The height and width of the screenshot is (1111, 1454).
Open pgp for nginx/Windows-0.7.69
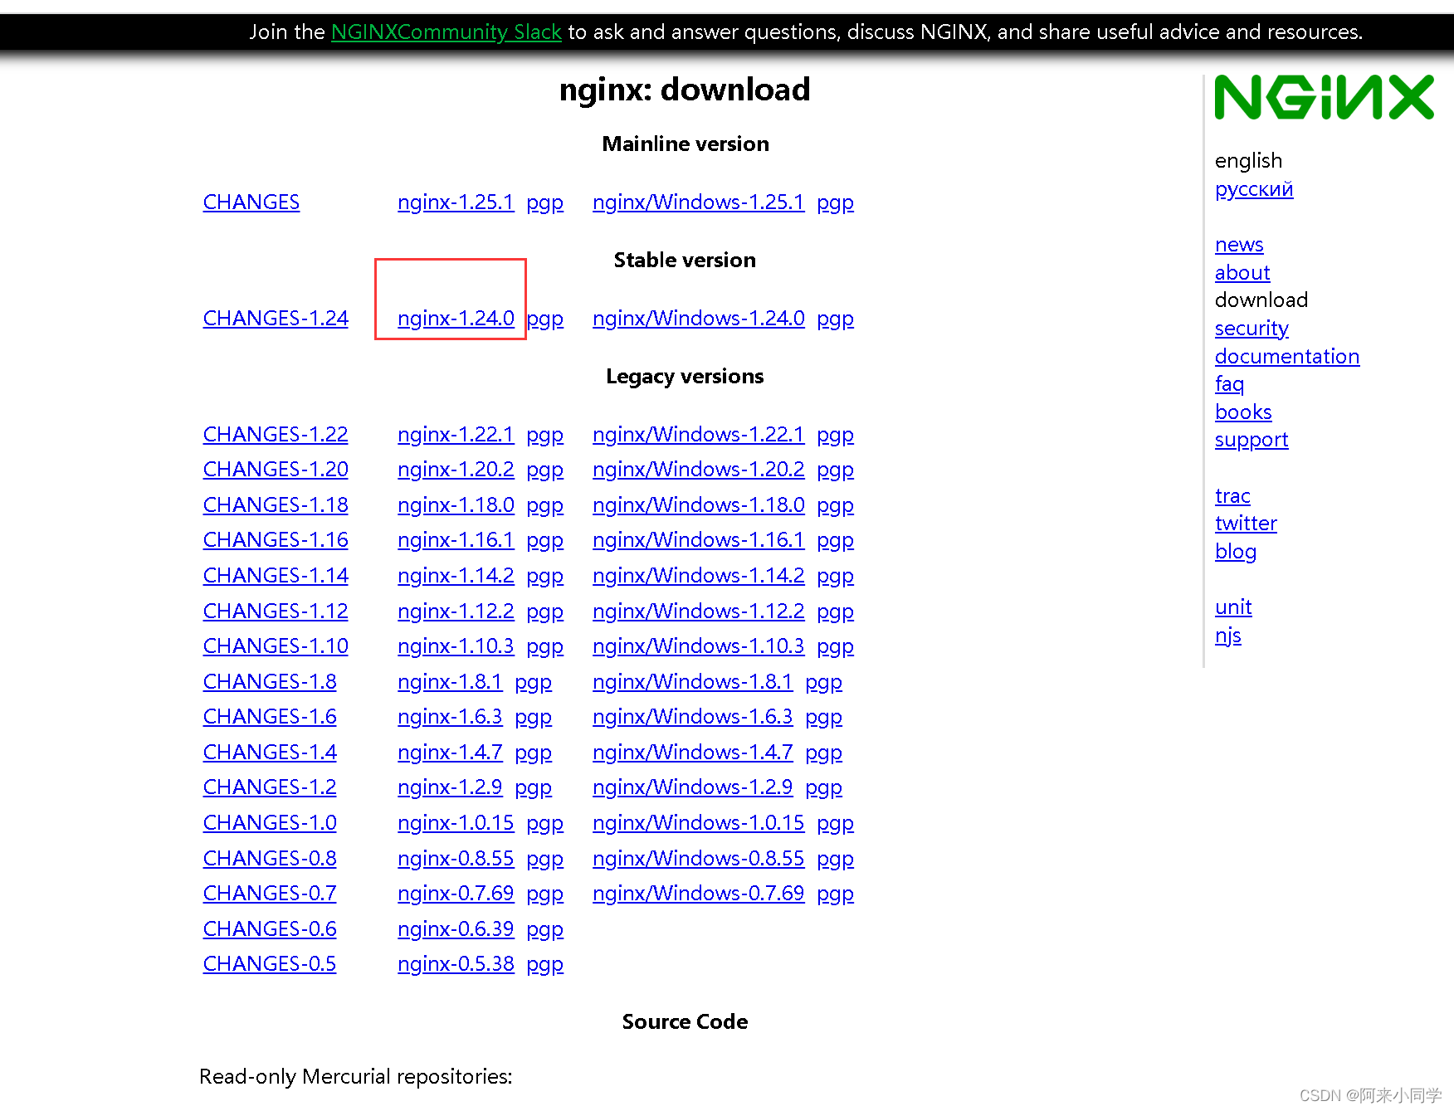pos(836,894)
